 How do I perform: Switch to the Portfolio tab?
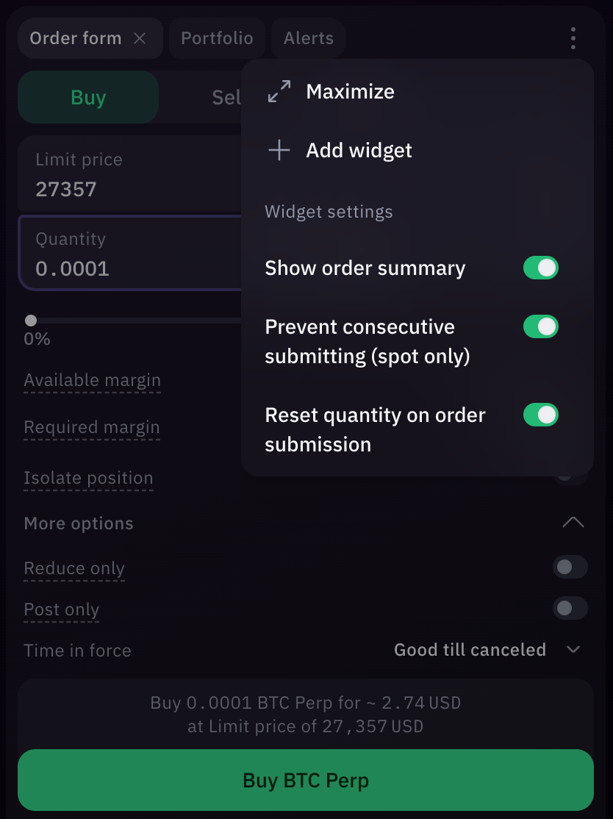point(217,37)
